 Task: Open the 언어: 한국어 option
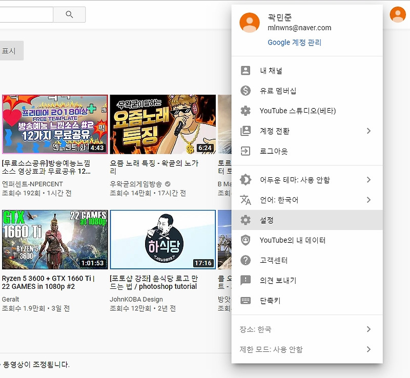[x=307, y=200]
